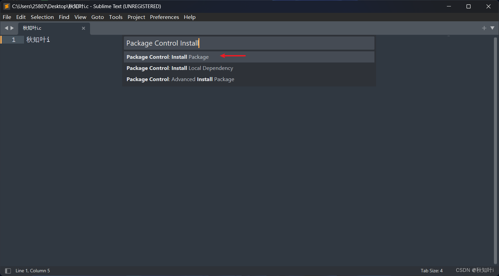Click Line 1, Column 5 status
The height and width of the screenshot is (276, 499).
click(32, 271)
